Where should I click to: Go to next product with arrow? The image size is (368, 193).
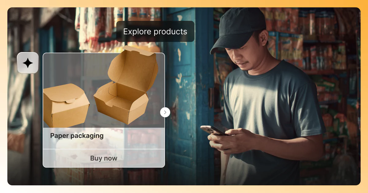(x=165, y=112)
